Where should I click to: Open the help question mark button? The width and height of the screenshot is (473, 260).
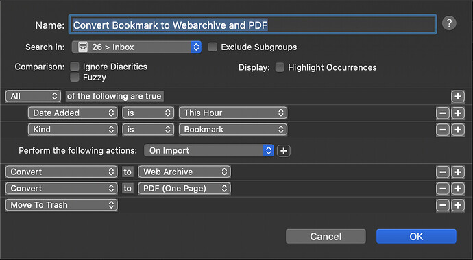[x=449, y=23]
